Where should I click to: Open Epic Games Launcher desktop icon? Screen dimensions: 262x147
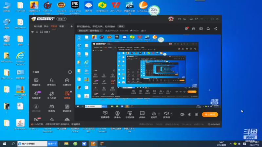tap(75, 8)
